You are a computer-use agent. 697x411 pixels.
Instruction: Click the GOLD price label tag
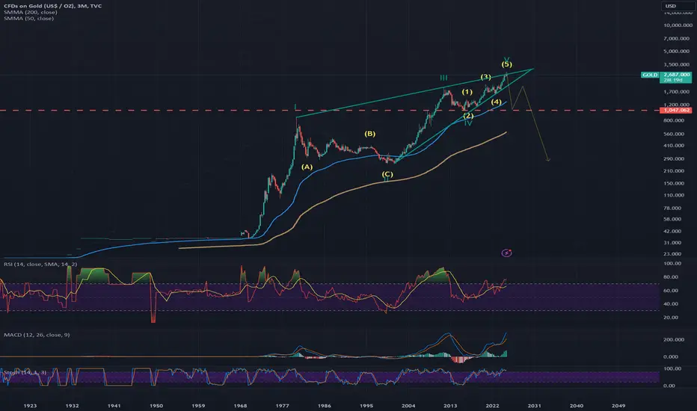pyautogui.click(x=650, y=75)
